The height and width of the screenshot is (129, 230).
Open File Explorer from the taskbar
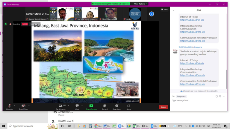[x=79, y=126]
